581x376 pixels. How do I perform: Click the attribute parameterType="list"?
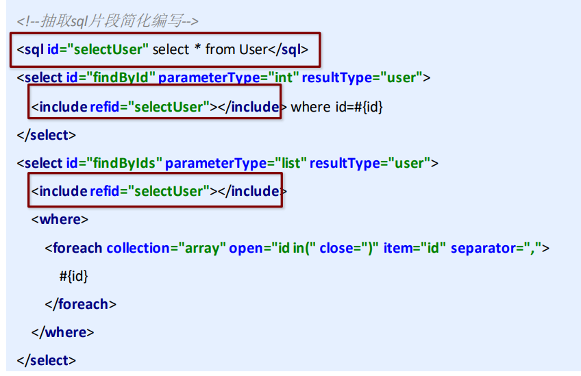tap(236, 163)
